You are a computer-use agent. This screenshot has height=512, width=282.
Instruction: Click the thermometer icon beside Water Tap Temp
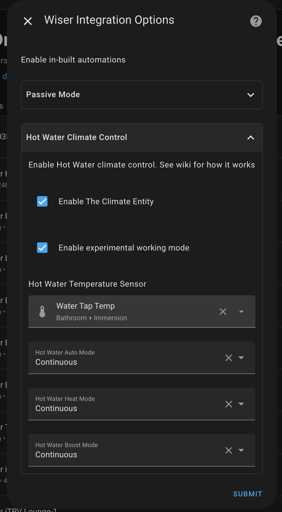tap(42, 312)
